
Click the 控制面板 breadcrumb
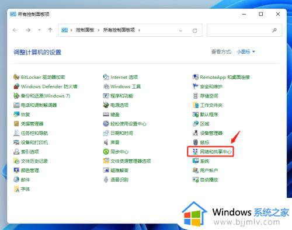[x=85, y=30]
